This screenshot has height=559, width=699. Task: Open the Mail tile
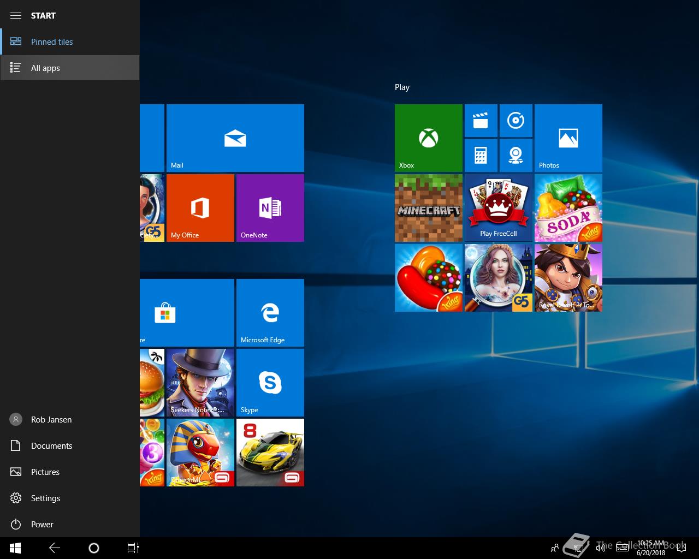tap(235, 138)
